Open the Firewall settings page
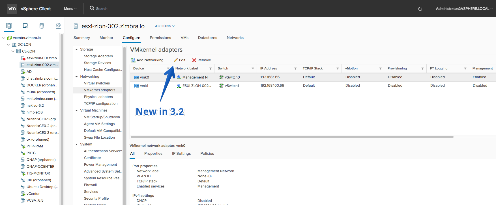496x205 pixels. coord(90,185)
